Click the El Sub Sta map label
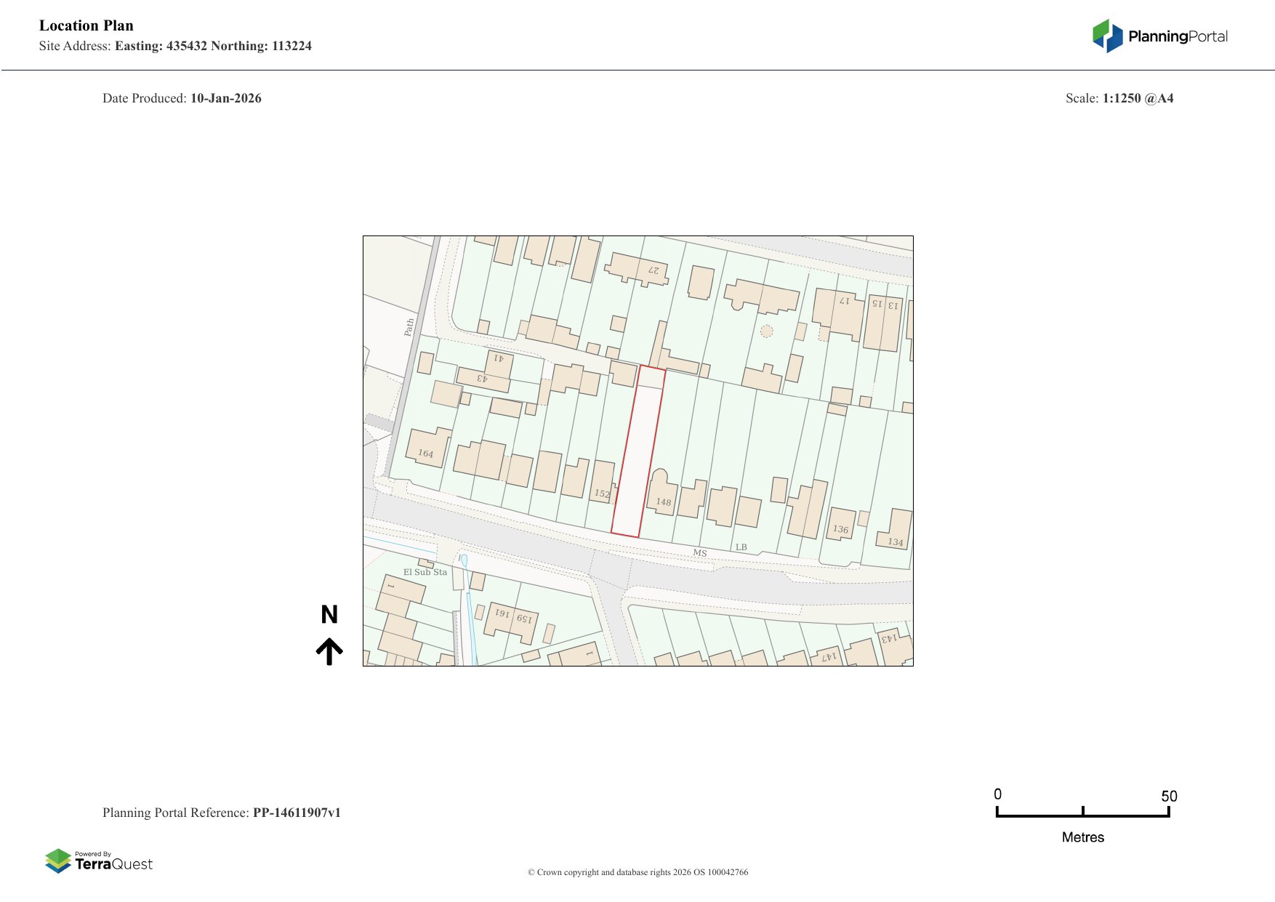 425,572
